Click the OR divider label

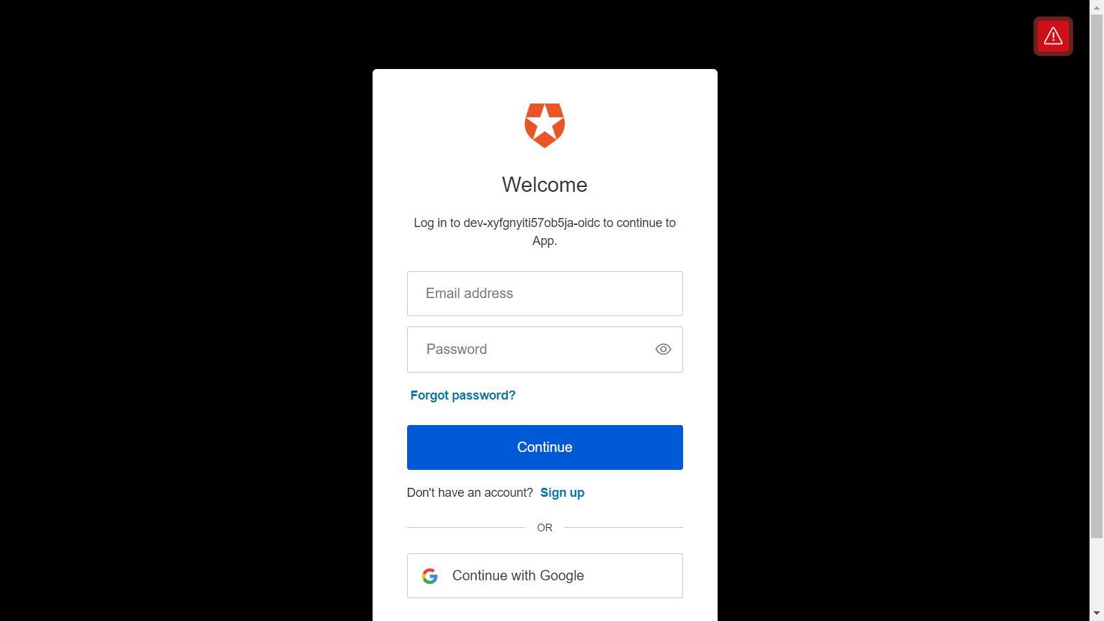[x=544, y=528]
